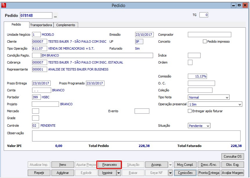
Task: Check the Pedido impresso checkbox
Action: pyautogui.click(x=205, y=42)
